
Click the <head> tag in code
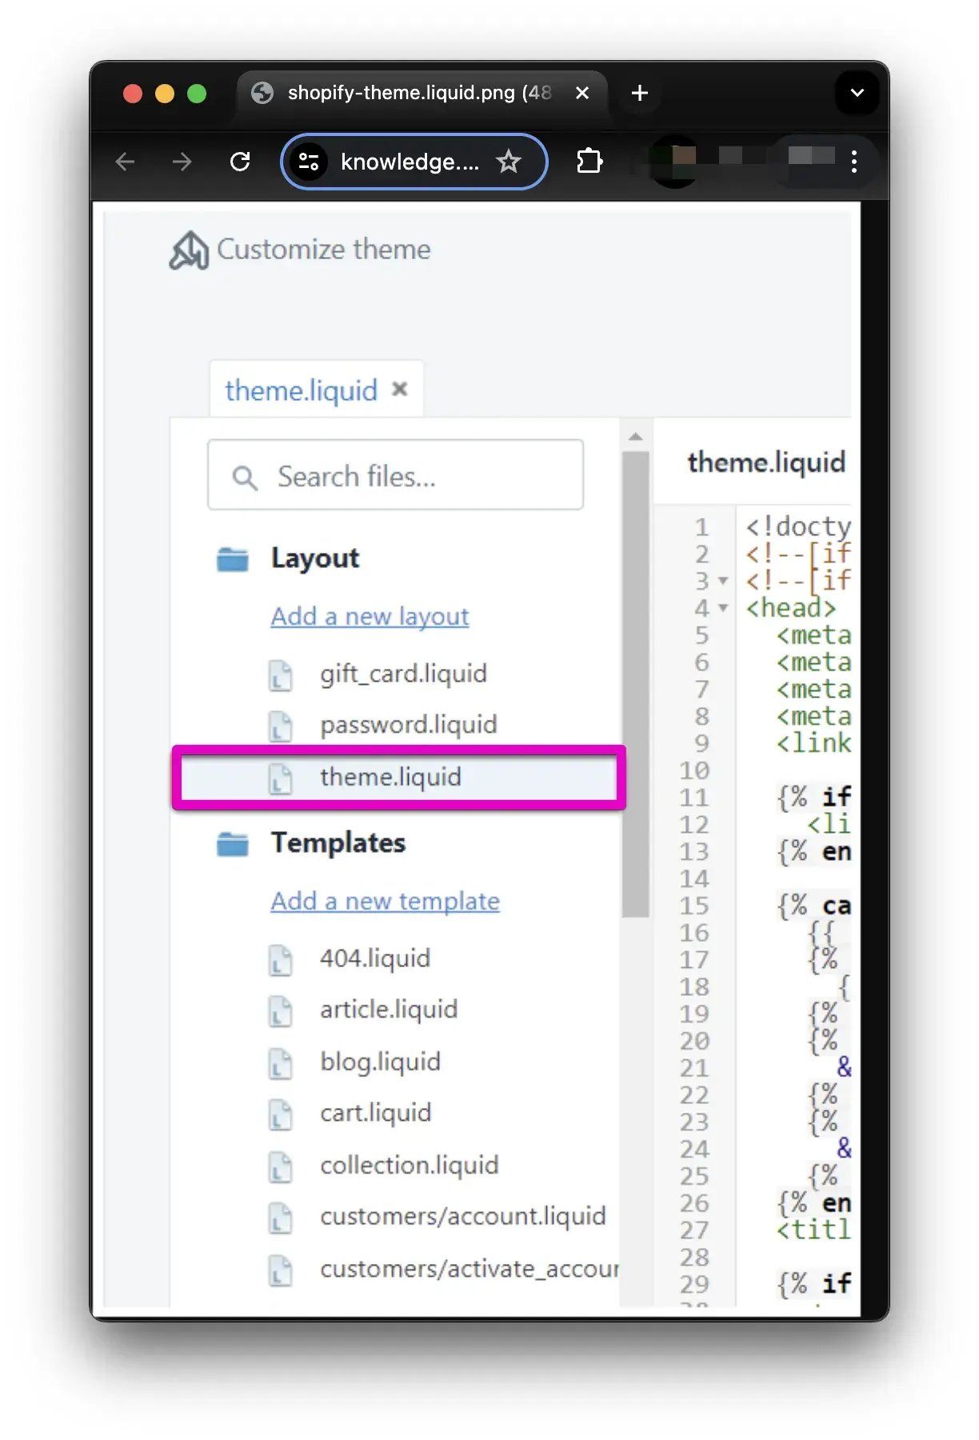pos(790,608)
